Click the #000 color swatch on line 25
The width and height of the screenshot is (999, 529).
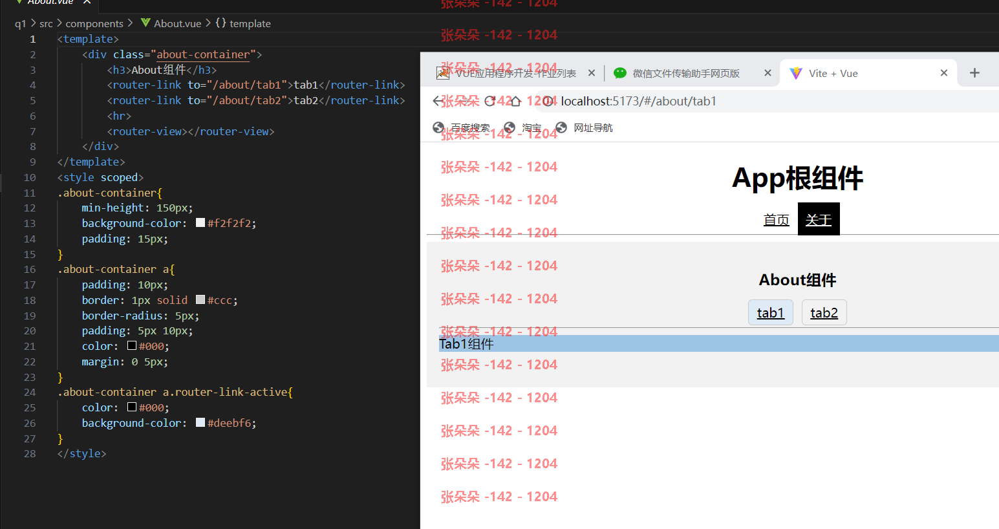coord(132,407)
